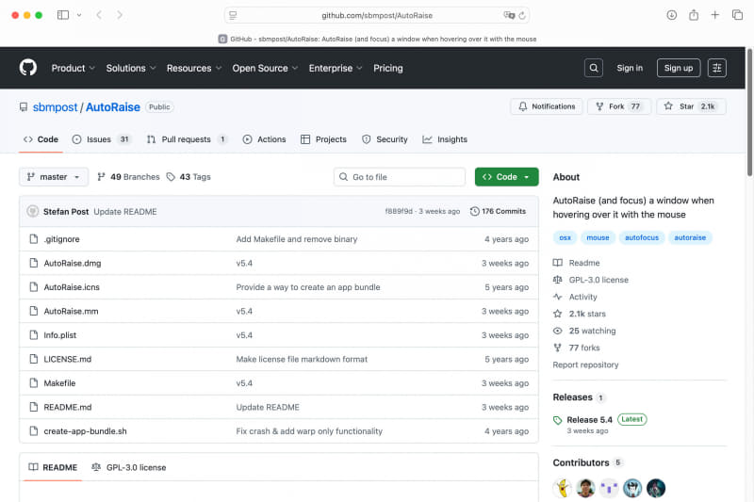Expand the Resources dropdown
Screen dimensions: 754x502
click(194, 68)
